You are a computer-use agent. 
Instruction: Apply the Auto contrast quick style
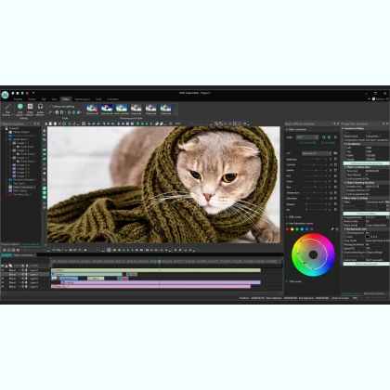[122, 110]
